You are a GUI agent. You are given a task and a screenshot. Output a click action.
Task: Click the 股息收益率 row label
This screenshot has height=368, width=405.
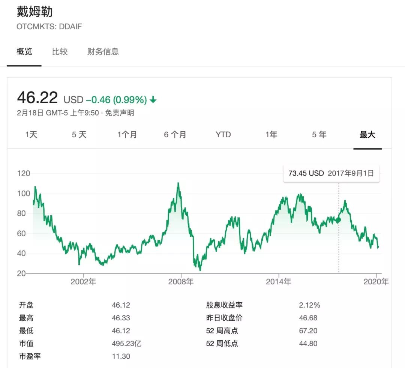click(224, 305)
